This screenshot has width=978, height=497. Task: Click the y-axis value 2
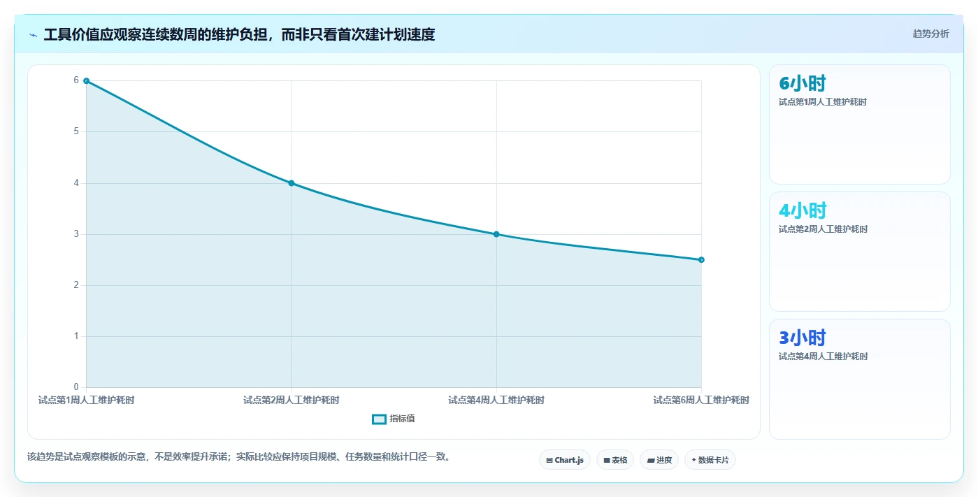point(76,285)
